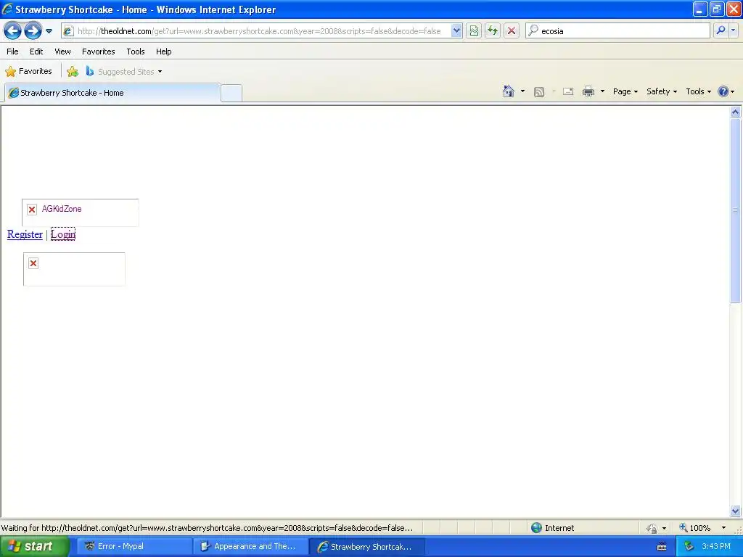Switch to Appearance and Themes taskbar window

[x=250, y=547]
